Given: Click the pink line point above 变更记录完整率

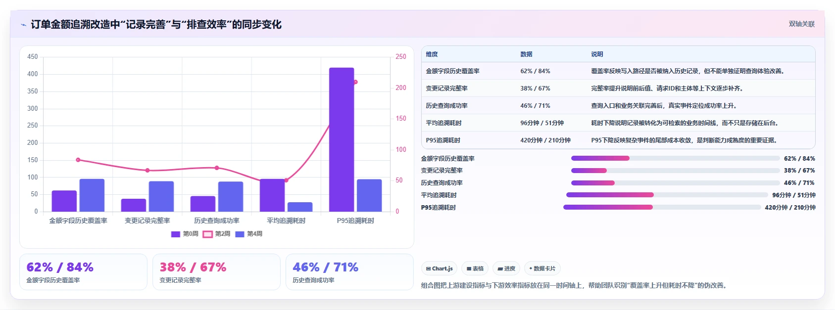Looking at the screenshot, I should pos(147,171).
